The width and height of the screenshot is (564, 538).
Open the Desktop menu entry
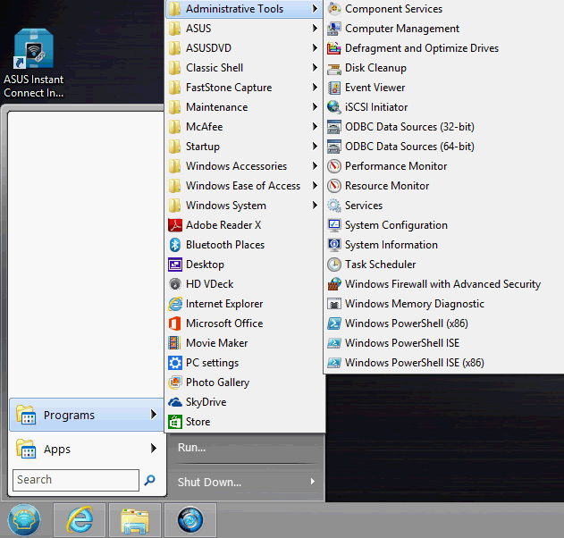click(244, 265)
